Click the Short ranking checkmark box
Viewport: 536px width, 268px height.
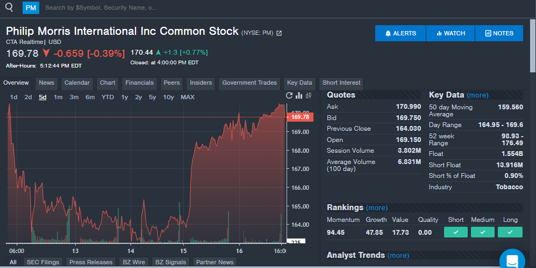pos(456,232)
